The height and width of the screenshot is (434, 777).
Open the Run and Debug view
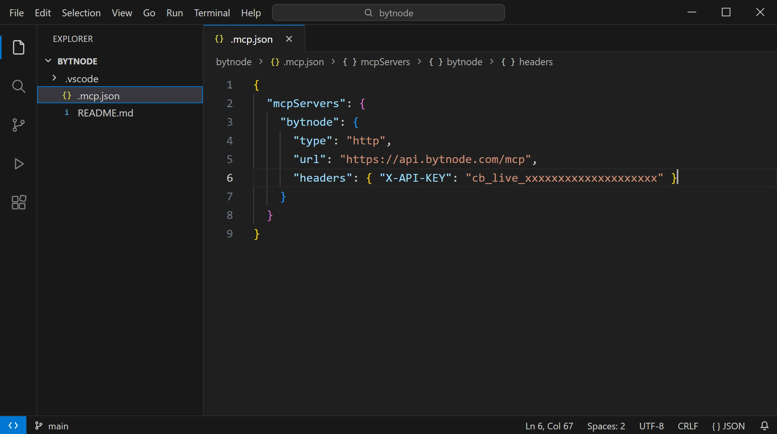[x=19, y=164]
